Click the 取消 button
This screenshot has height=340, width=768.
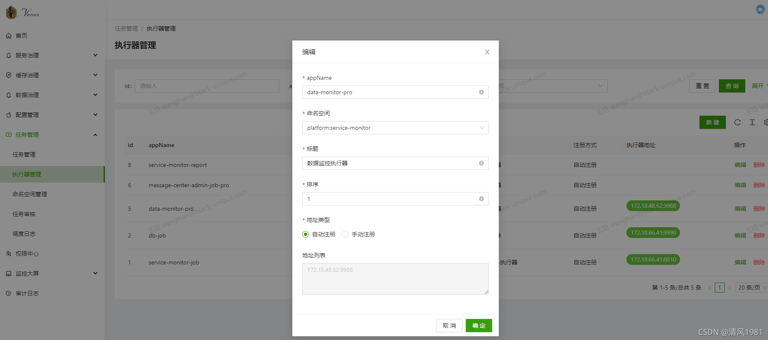pyautogui.click(x=449, y=326)
